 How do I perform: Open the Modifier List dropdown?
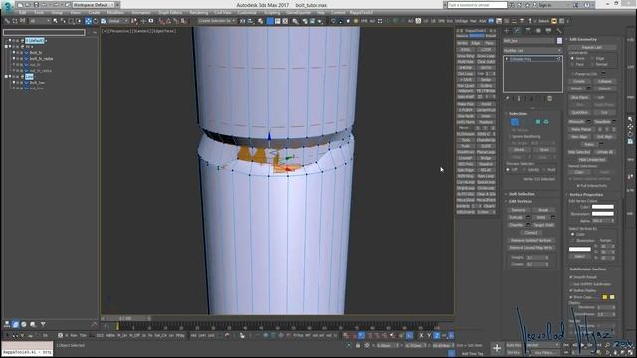[x=532, y=51]
